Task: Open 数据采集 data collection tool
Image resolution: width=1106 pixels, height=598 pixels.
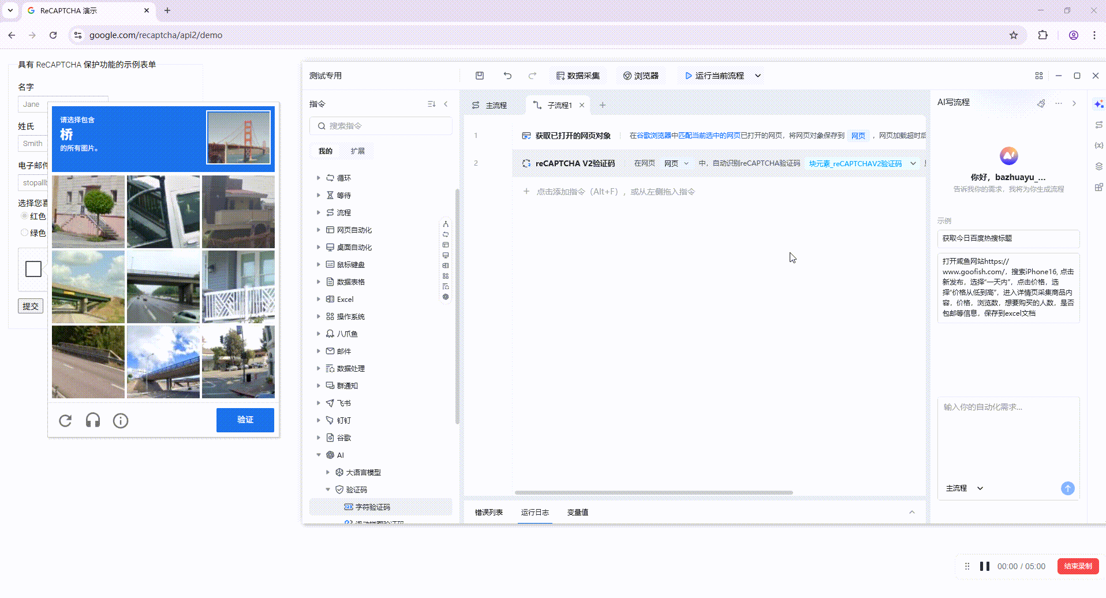Action: point(578,76)
